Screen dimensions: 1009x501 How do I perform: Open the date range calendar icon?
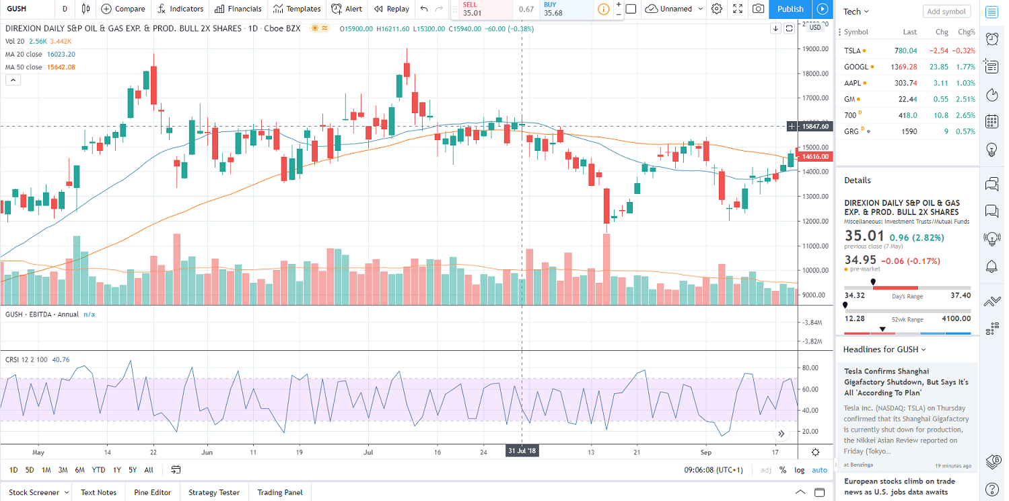[x=176, y=469]
